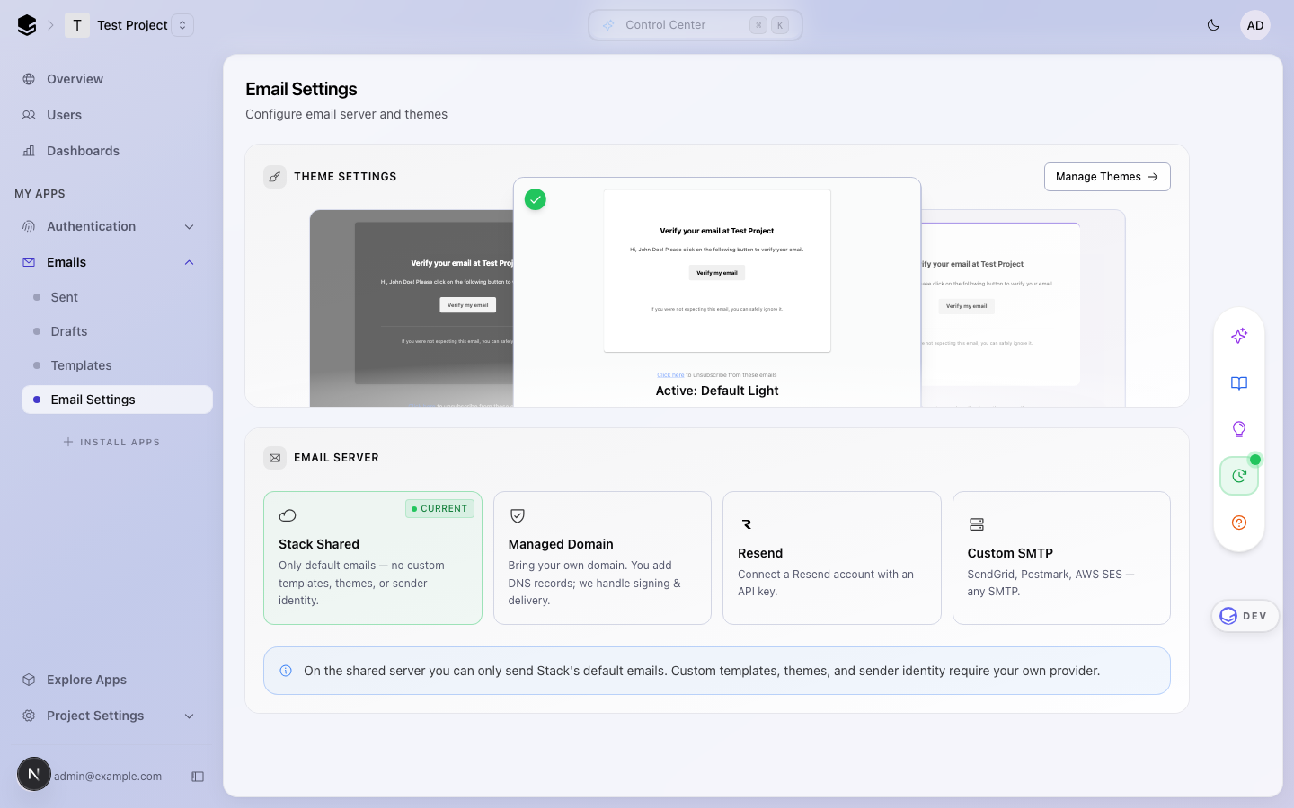Open the orange help question icon

(1239, 523)
